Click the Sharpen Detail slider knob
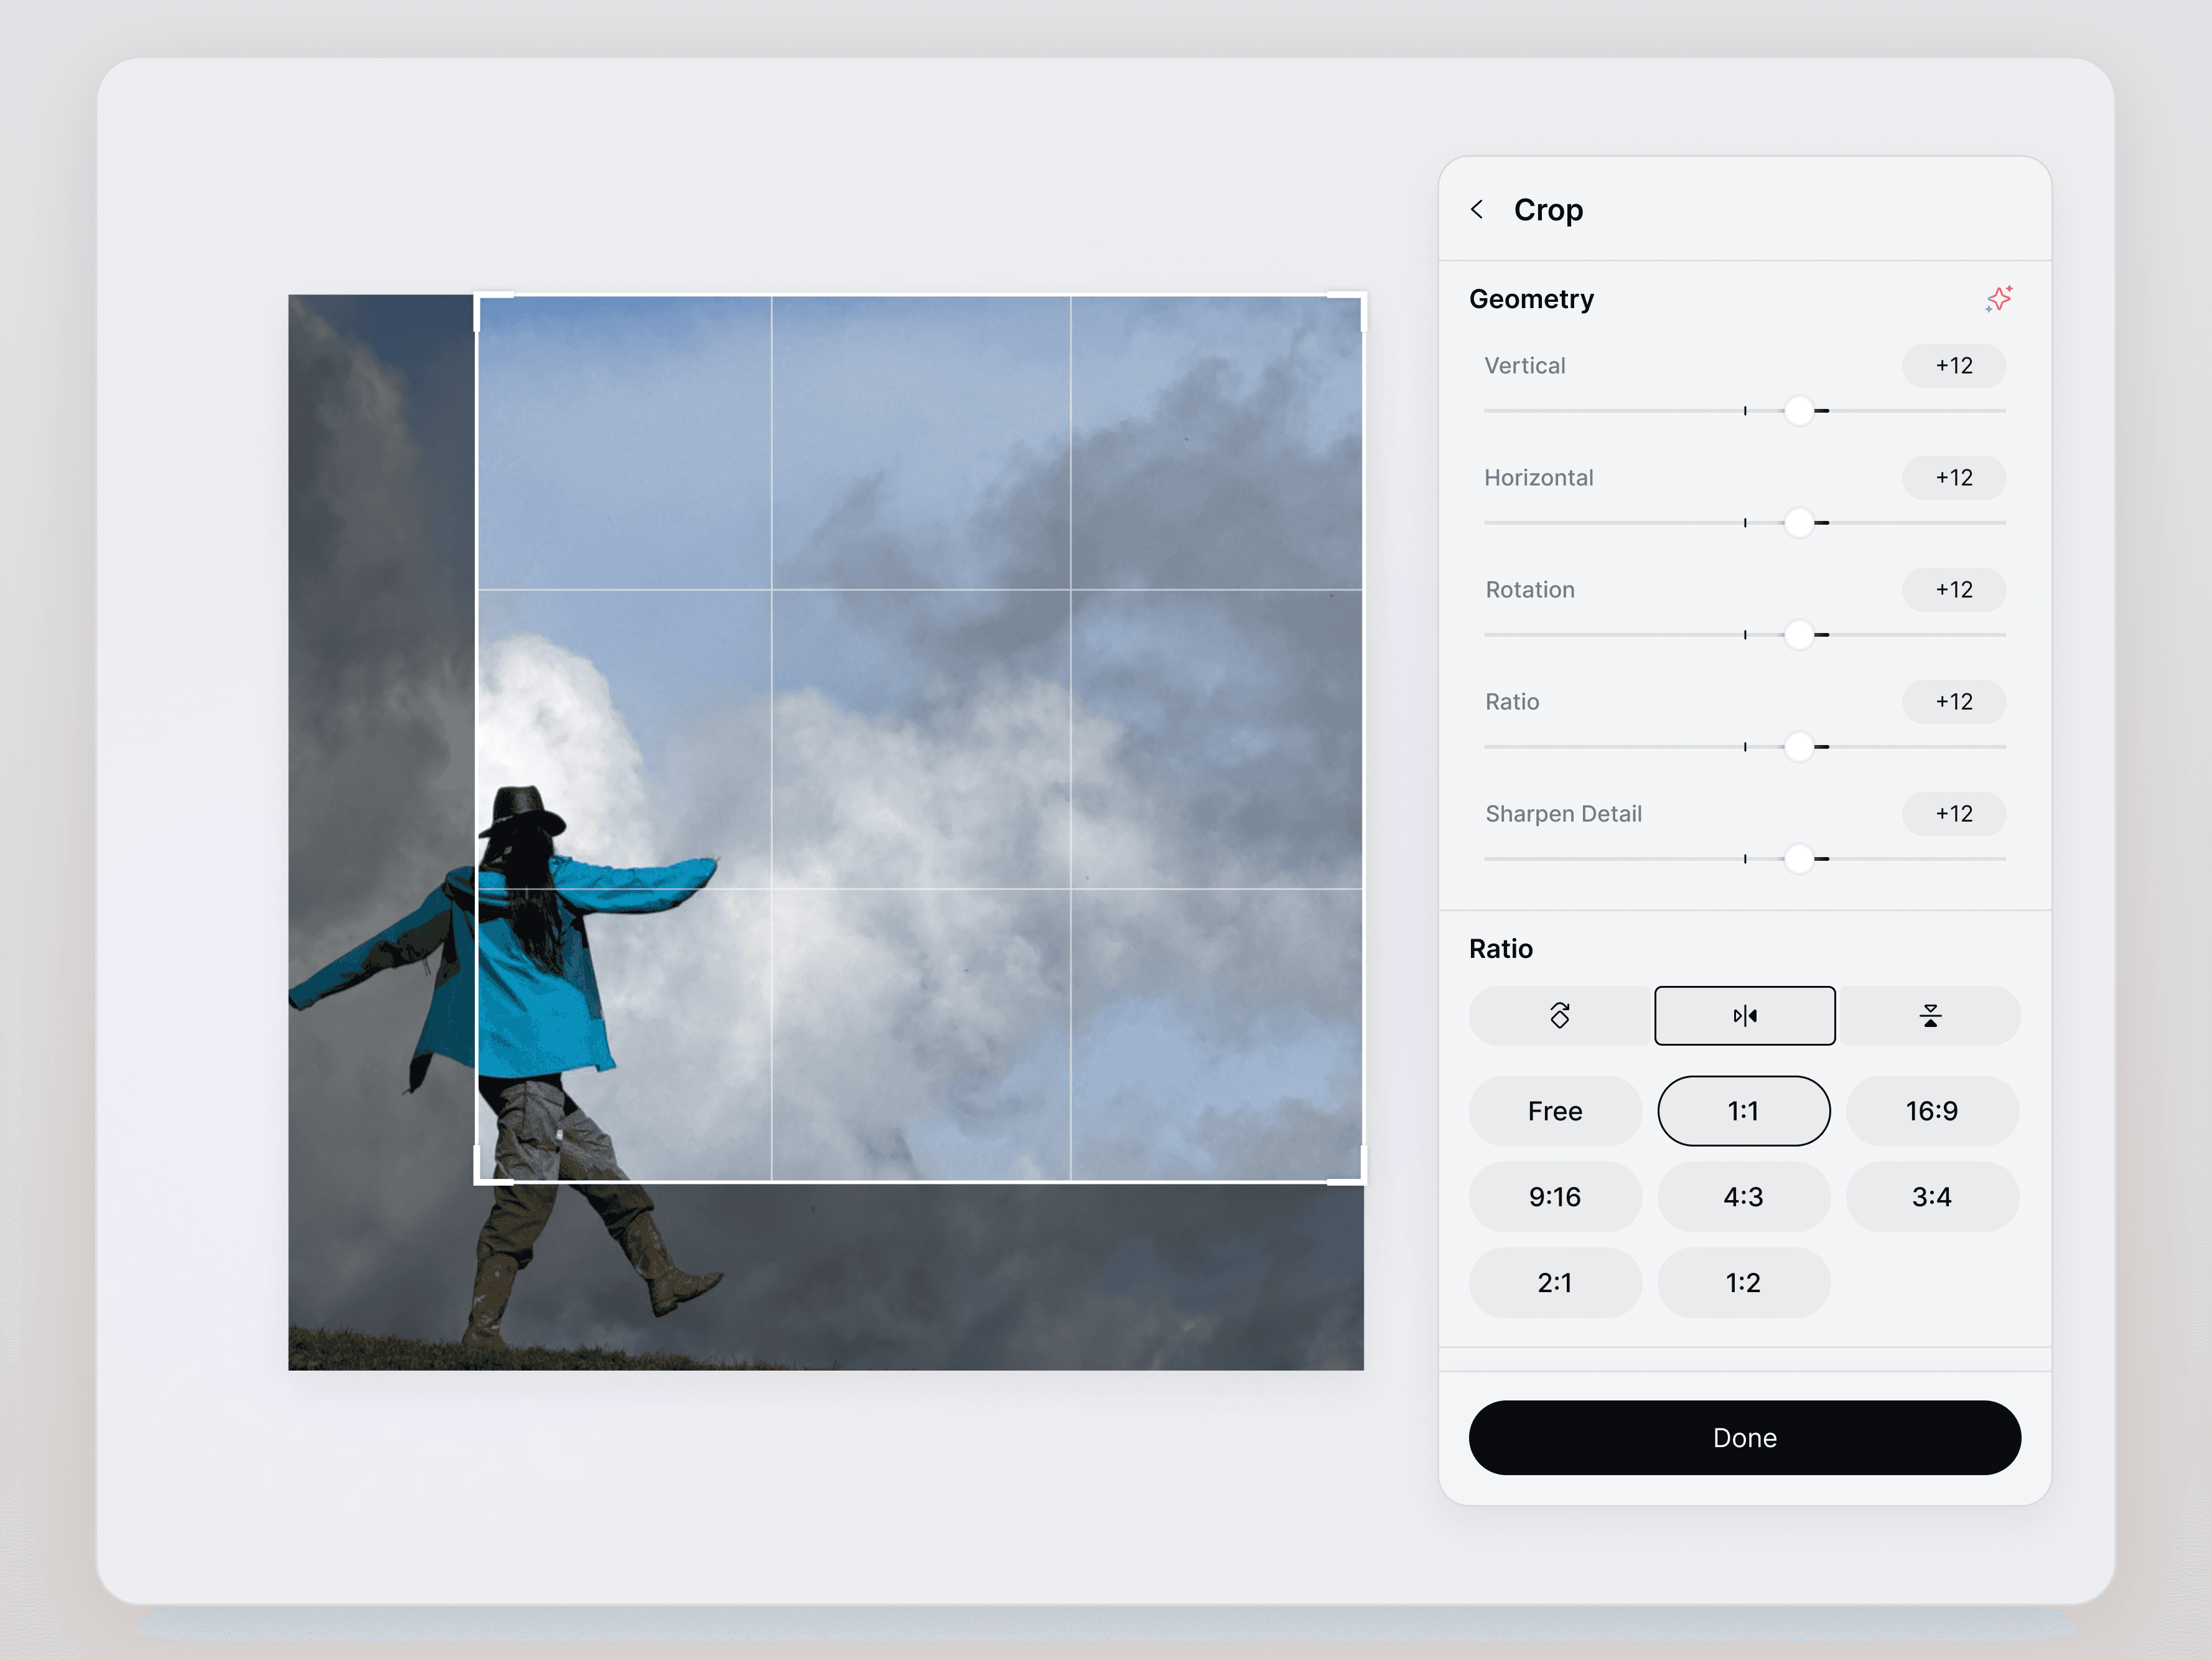Image resolution: width=2212 pixels, height=1660 pixels. (1799, 858)
